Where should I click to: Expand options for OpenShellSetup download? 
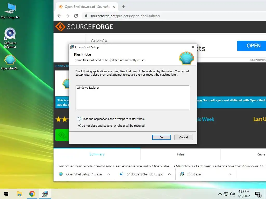click(109, 174)
